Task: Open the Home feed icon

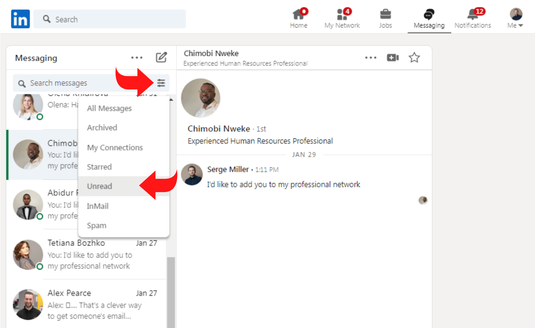Action: 299,14
